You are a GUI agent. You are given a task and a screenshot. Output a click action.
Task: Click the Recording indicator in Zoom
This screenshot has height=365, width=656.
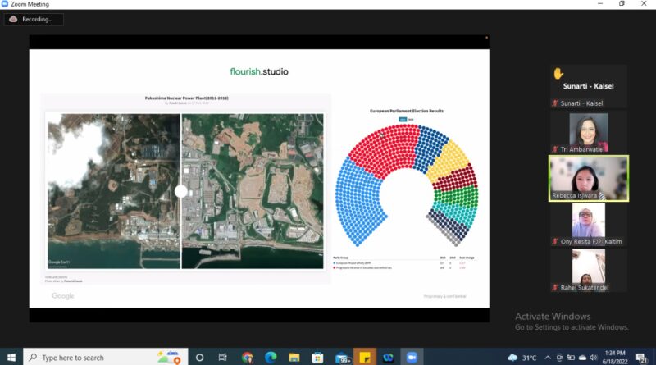(34, 19)
